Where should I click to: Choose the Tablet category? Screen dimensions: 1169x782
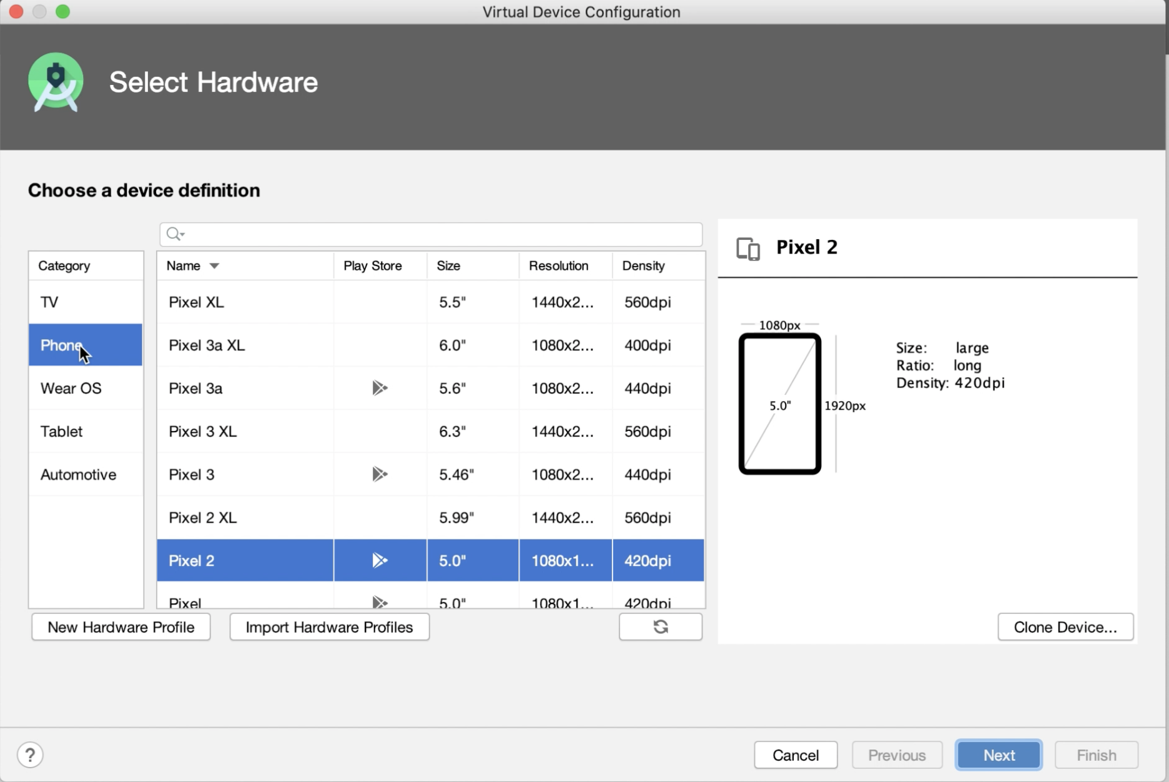(x=61, y=431)
